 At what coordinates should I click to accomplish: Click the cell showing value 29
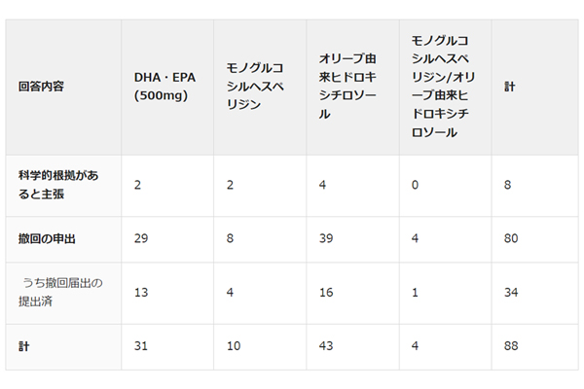(x=141, y=237)
